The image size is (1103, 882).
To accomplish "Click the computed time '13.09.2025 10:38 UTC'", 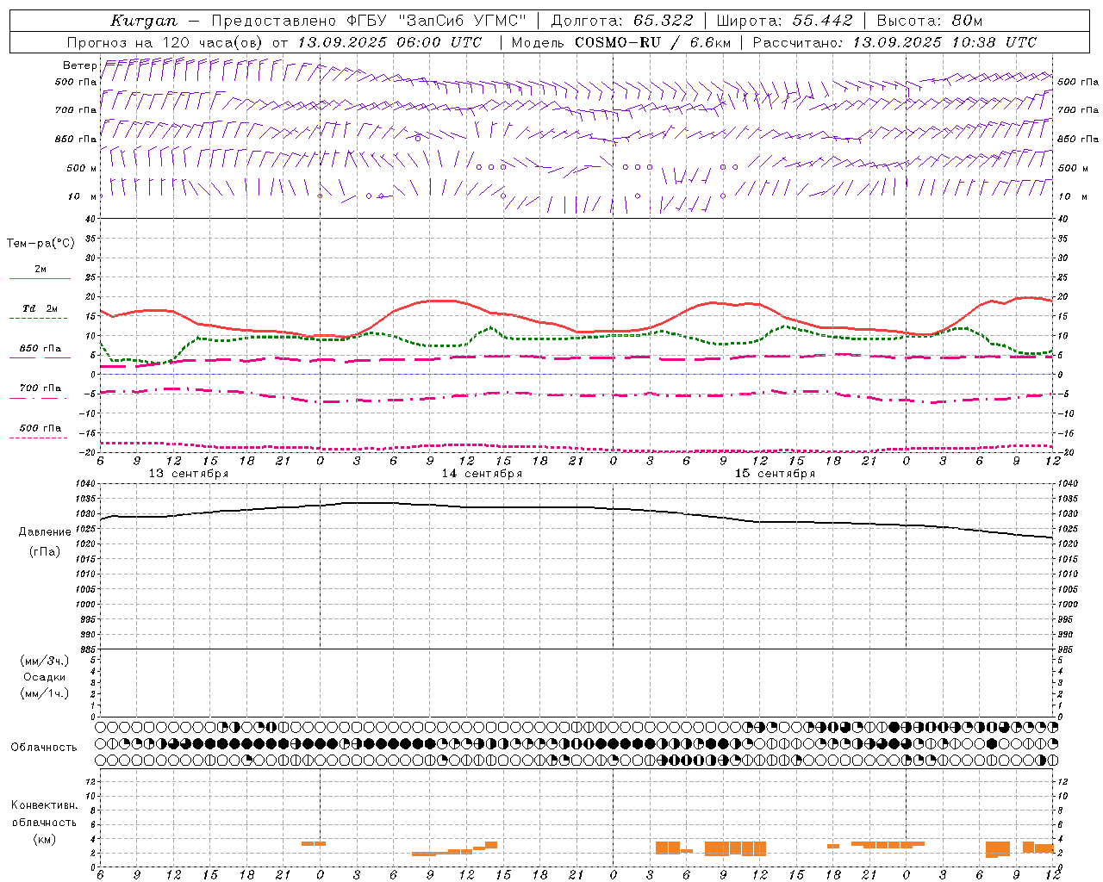I will click(944, 42).
